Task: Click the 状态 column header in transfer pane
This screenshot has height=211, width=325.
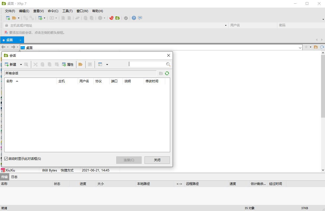Action: click(61, 184)
